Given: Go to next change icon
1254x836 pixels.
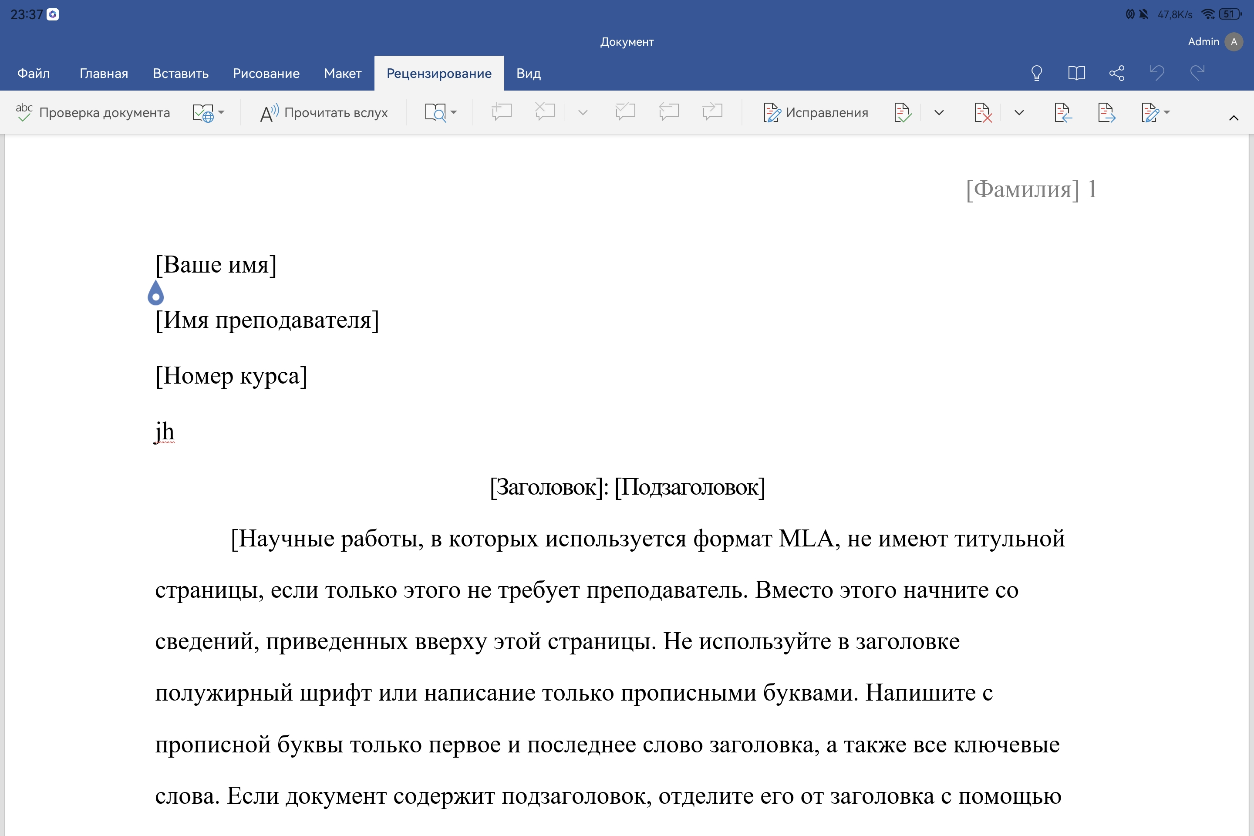Looking at the screenshot, I should point(1106,112).
